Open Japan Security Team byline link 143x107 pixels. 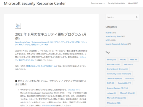[23, 42]
